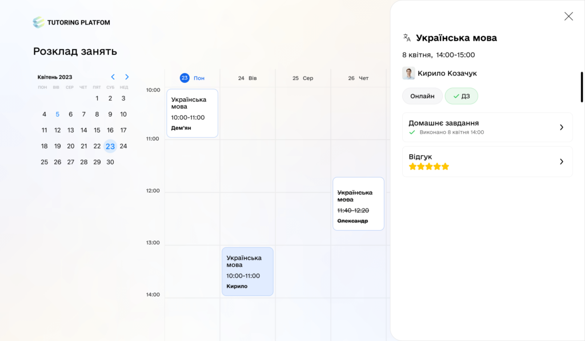Toggle the ДЗ homework chip

point(462,96)
